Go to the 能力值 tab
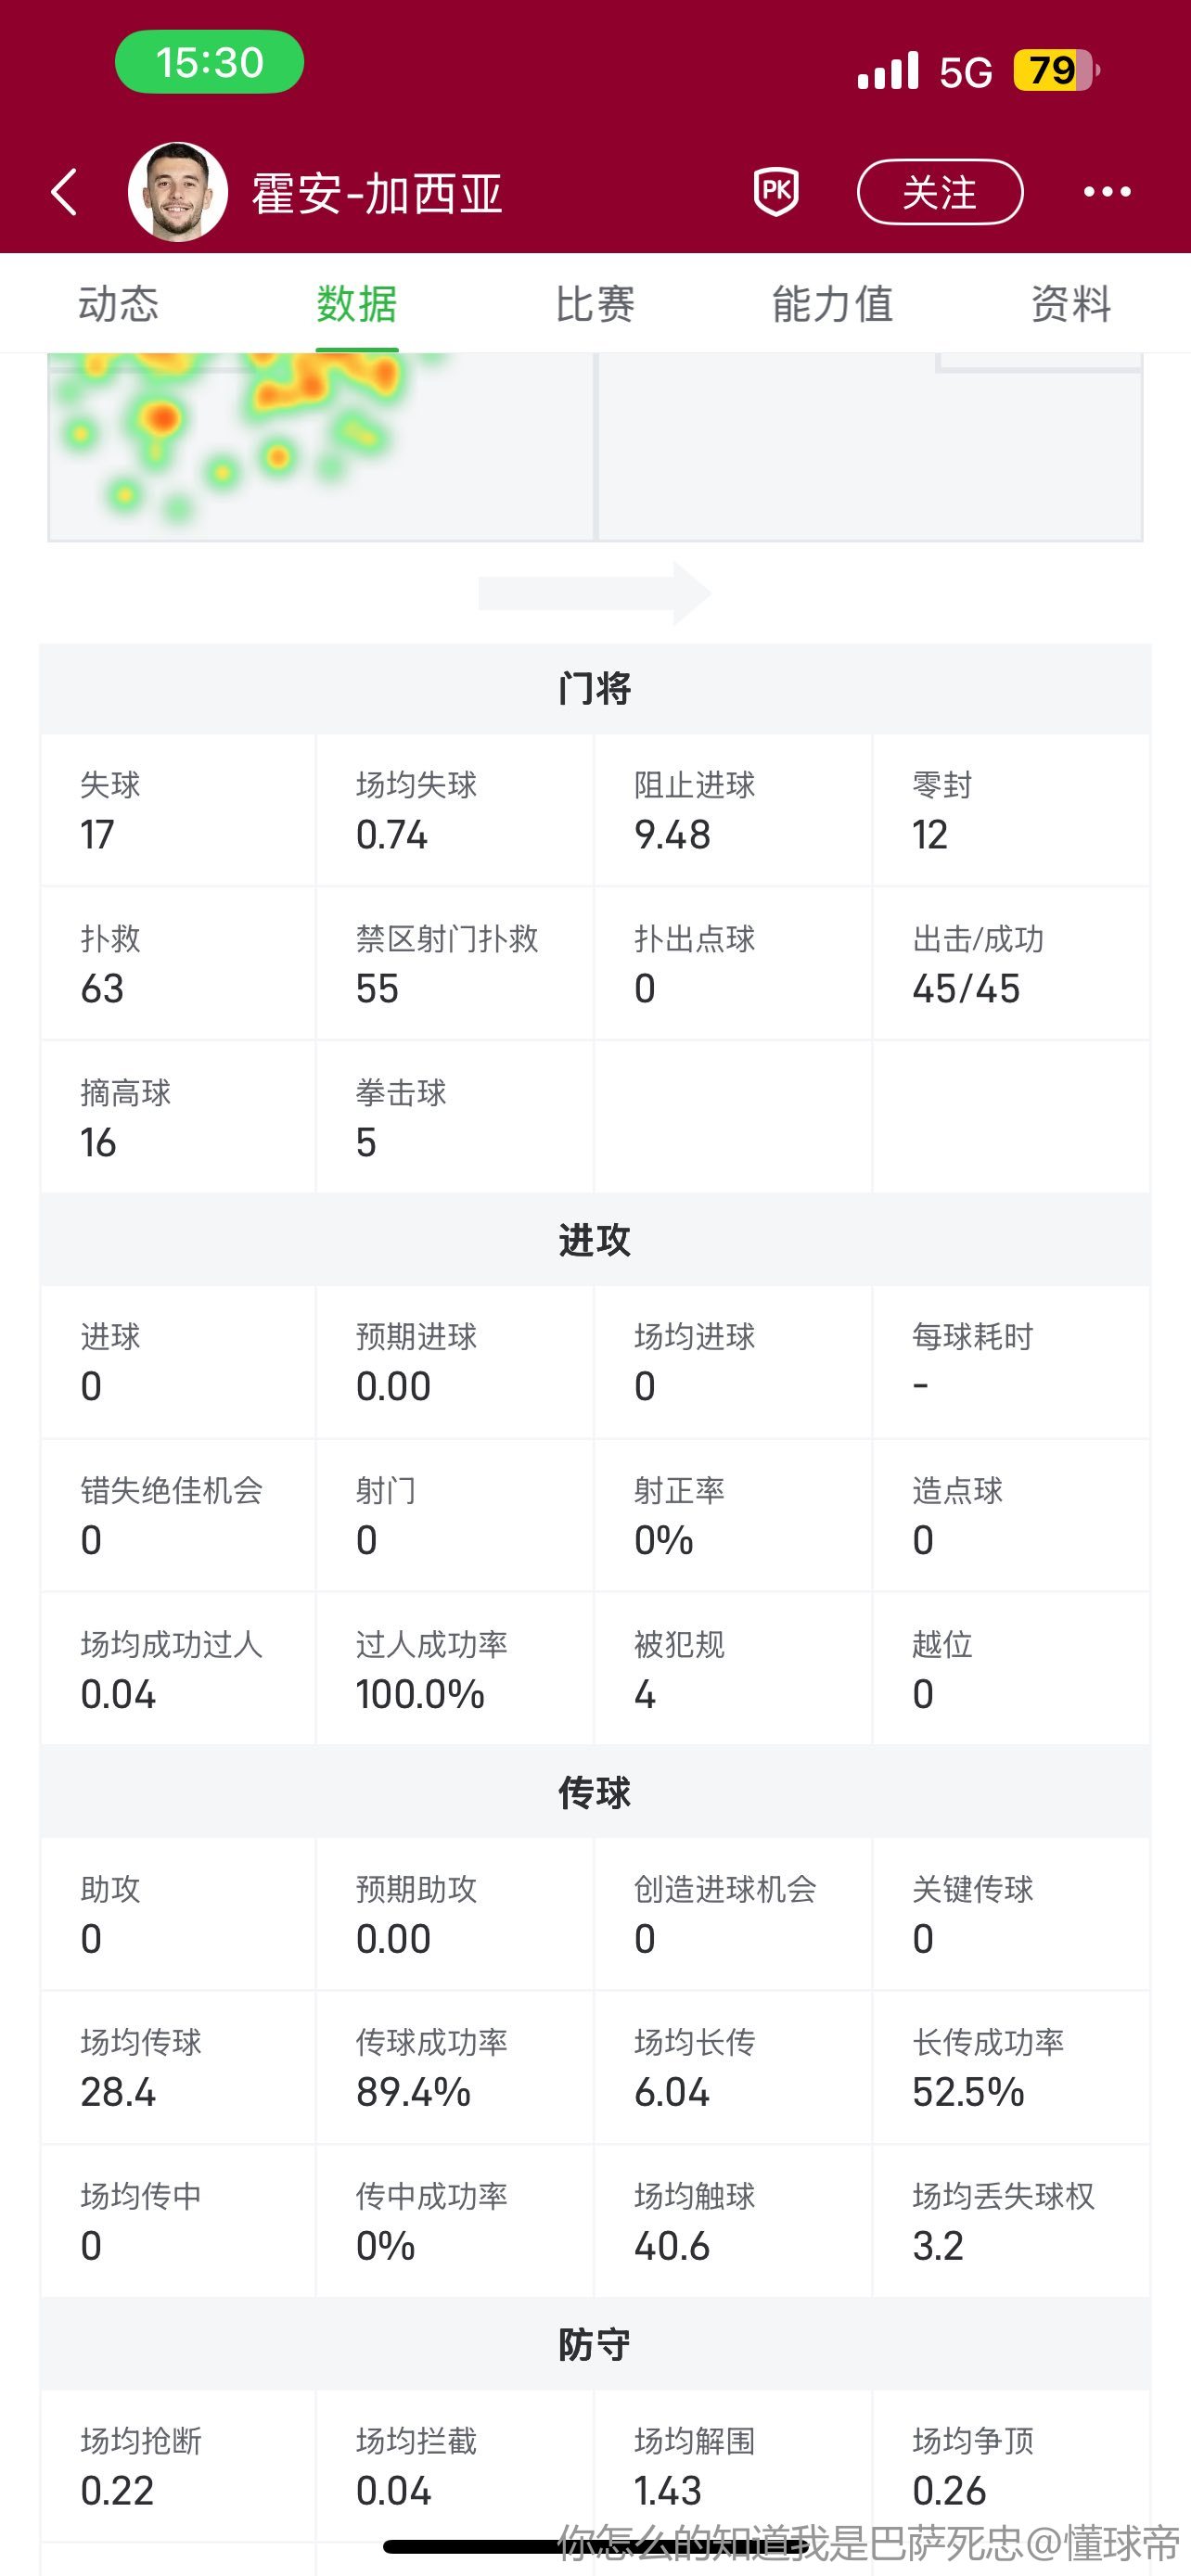The image size is (1191, 2576). point(832,304)
